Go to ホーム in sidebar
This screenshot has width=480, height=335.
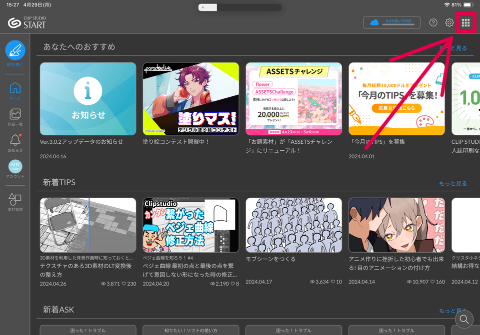tap(15, 91)
